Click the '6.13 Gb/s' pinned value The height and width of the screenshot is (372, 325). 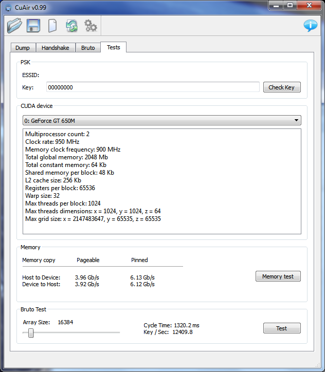coord(142,277)
